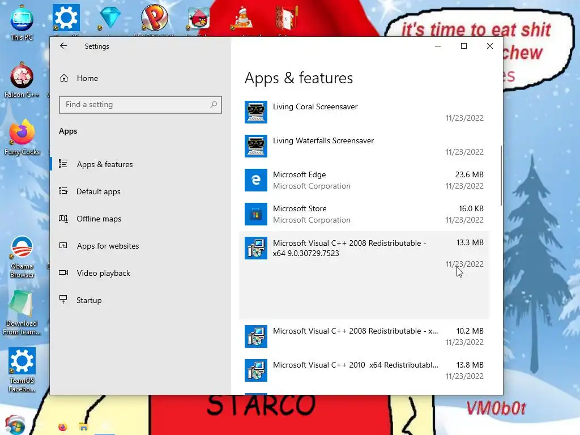Click the Apps for websites icon
Image resolution: width=580 pixels, height=435 pixels.
63,246
